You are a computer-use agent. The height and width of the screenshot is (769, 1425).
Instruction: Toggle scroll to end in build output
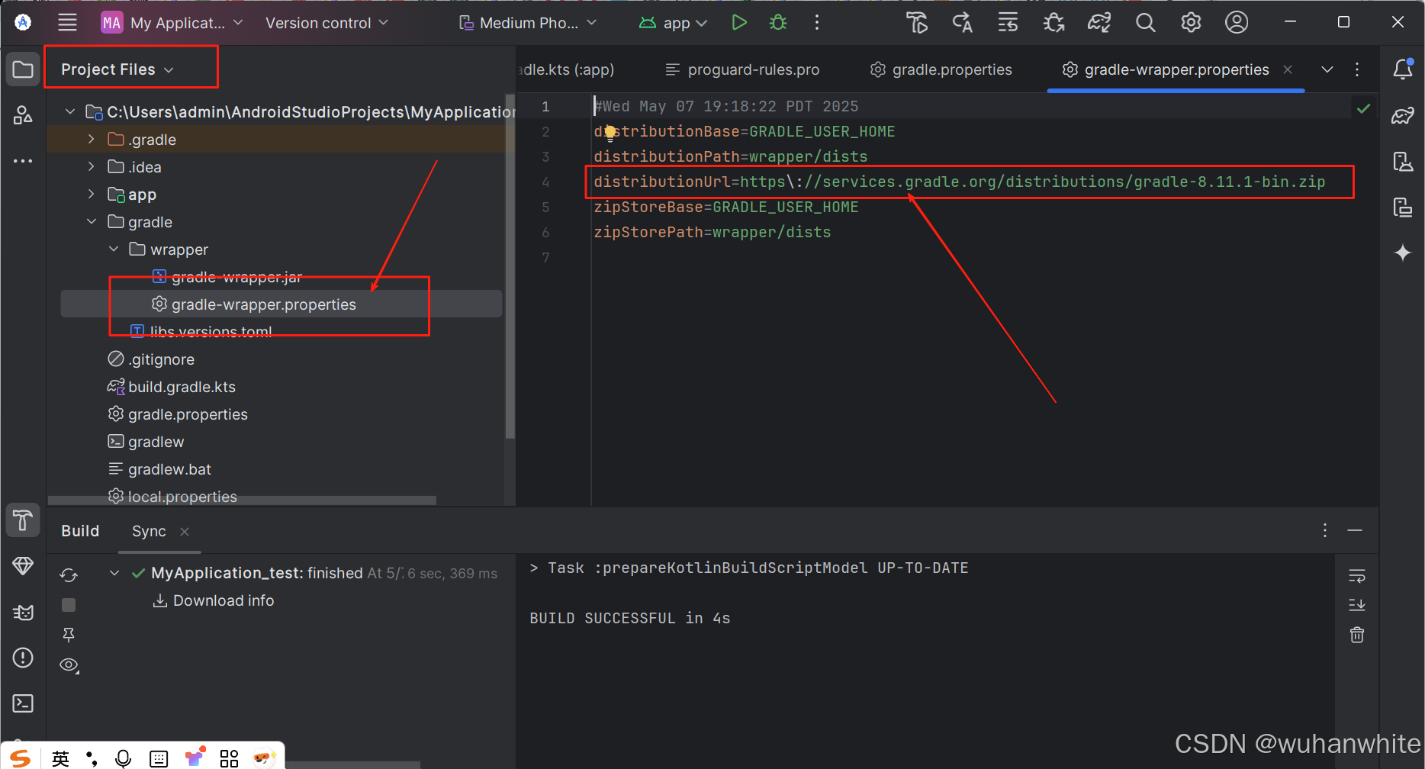1357,605
